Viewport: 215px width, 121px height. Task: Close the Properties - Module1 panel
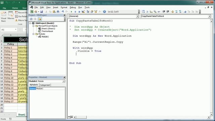tap(64, 77)
